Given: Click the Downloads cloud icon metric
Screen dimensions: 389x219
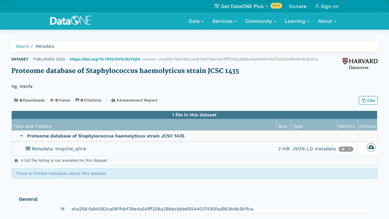Looking at the screenshot, I should (16, 100).
